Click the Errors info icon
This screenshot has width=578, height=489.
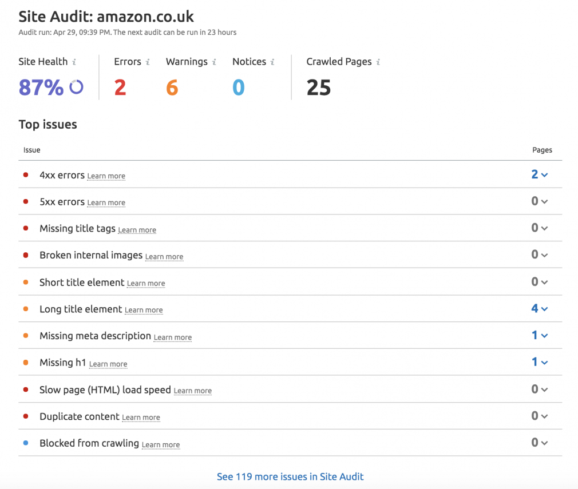pyautogui.click(x=147, y=61)
